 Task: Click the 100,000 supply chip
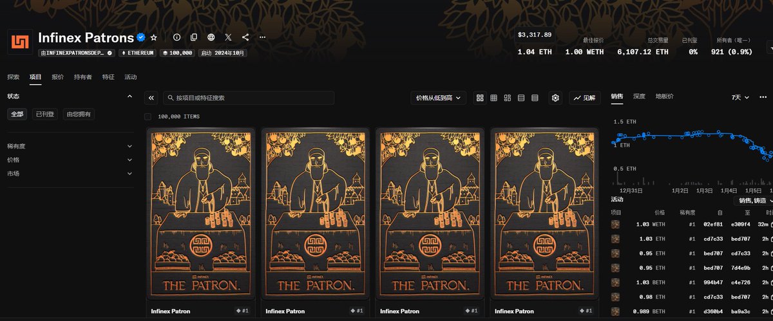[x=178, y=53]
